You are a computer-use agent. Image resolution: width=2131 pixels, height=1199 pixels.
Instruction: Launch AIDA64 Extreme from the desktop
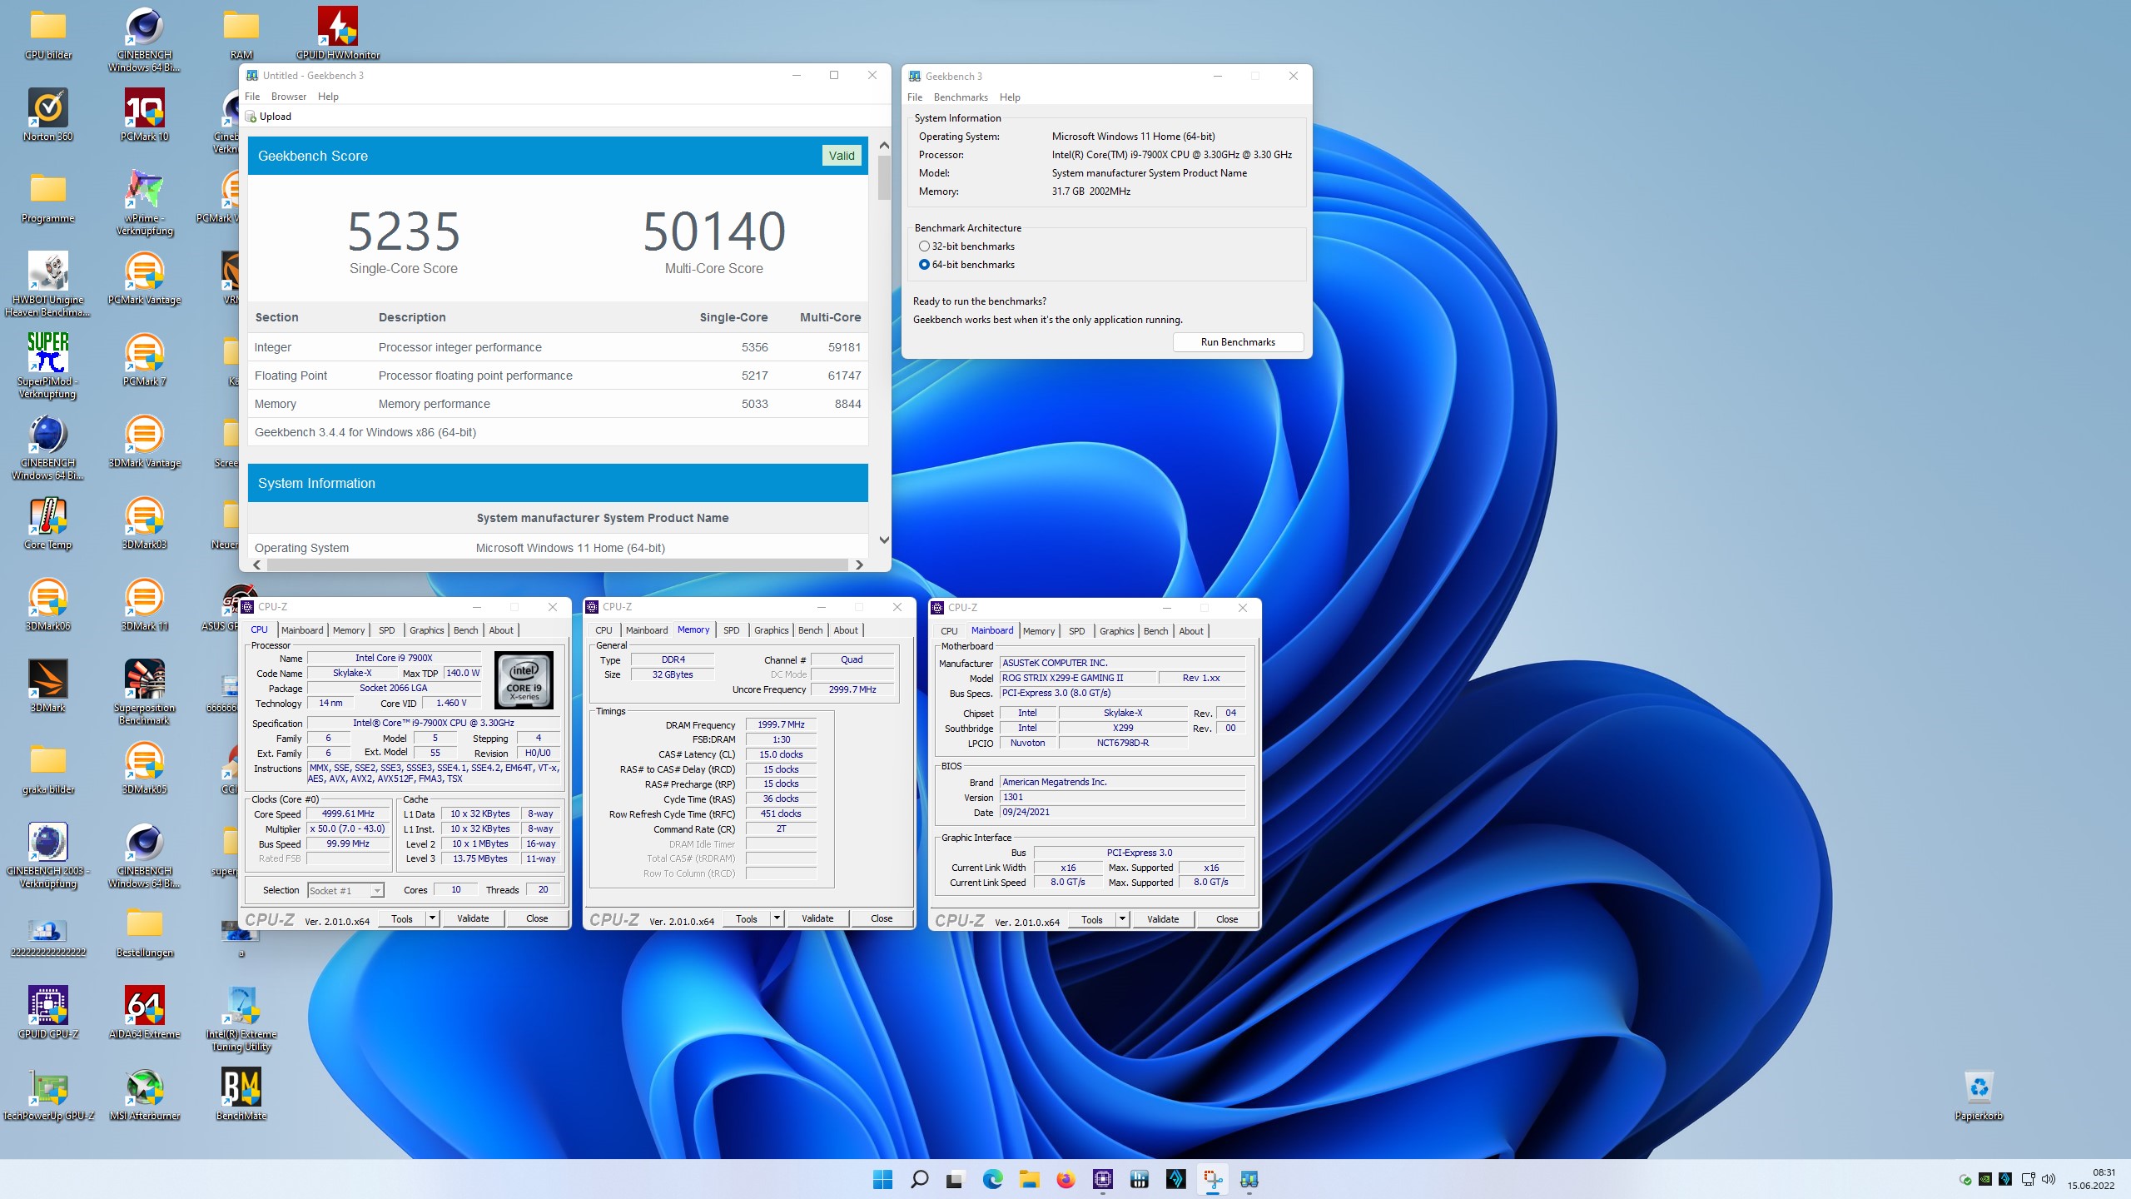(145, 1012)
